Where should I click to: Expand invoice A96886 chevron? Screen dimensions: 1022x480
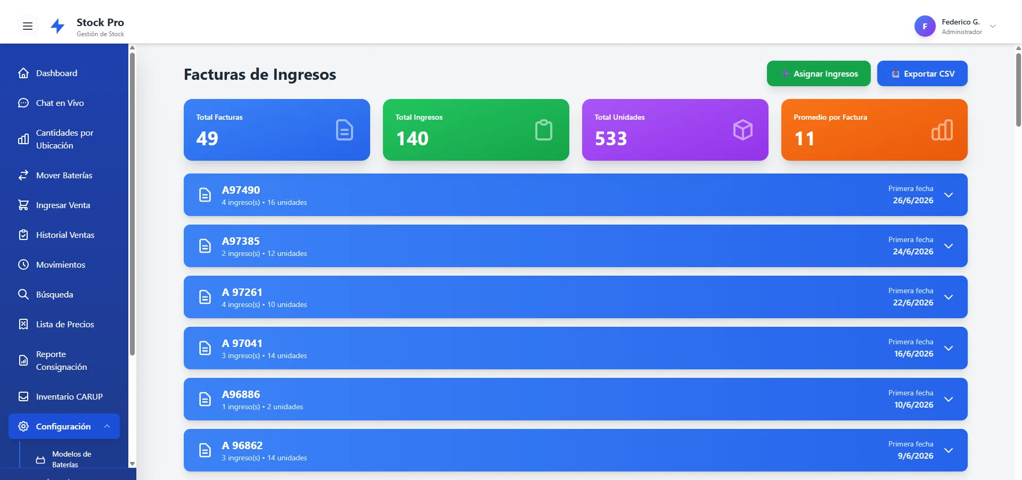click(949, 399)
